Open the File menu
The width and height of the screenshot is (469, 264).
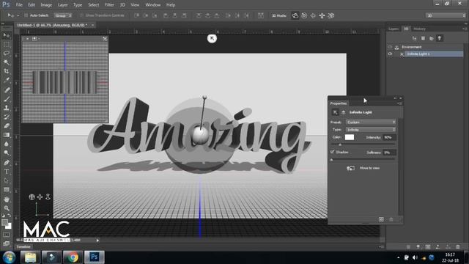[19, 5]
